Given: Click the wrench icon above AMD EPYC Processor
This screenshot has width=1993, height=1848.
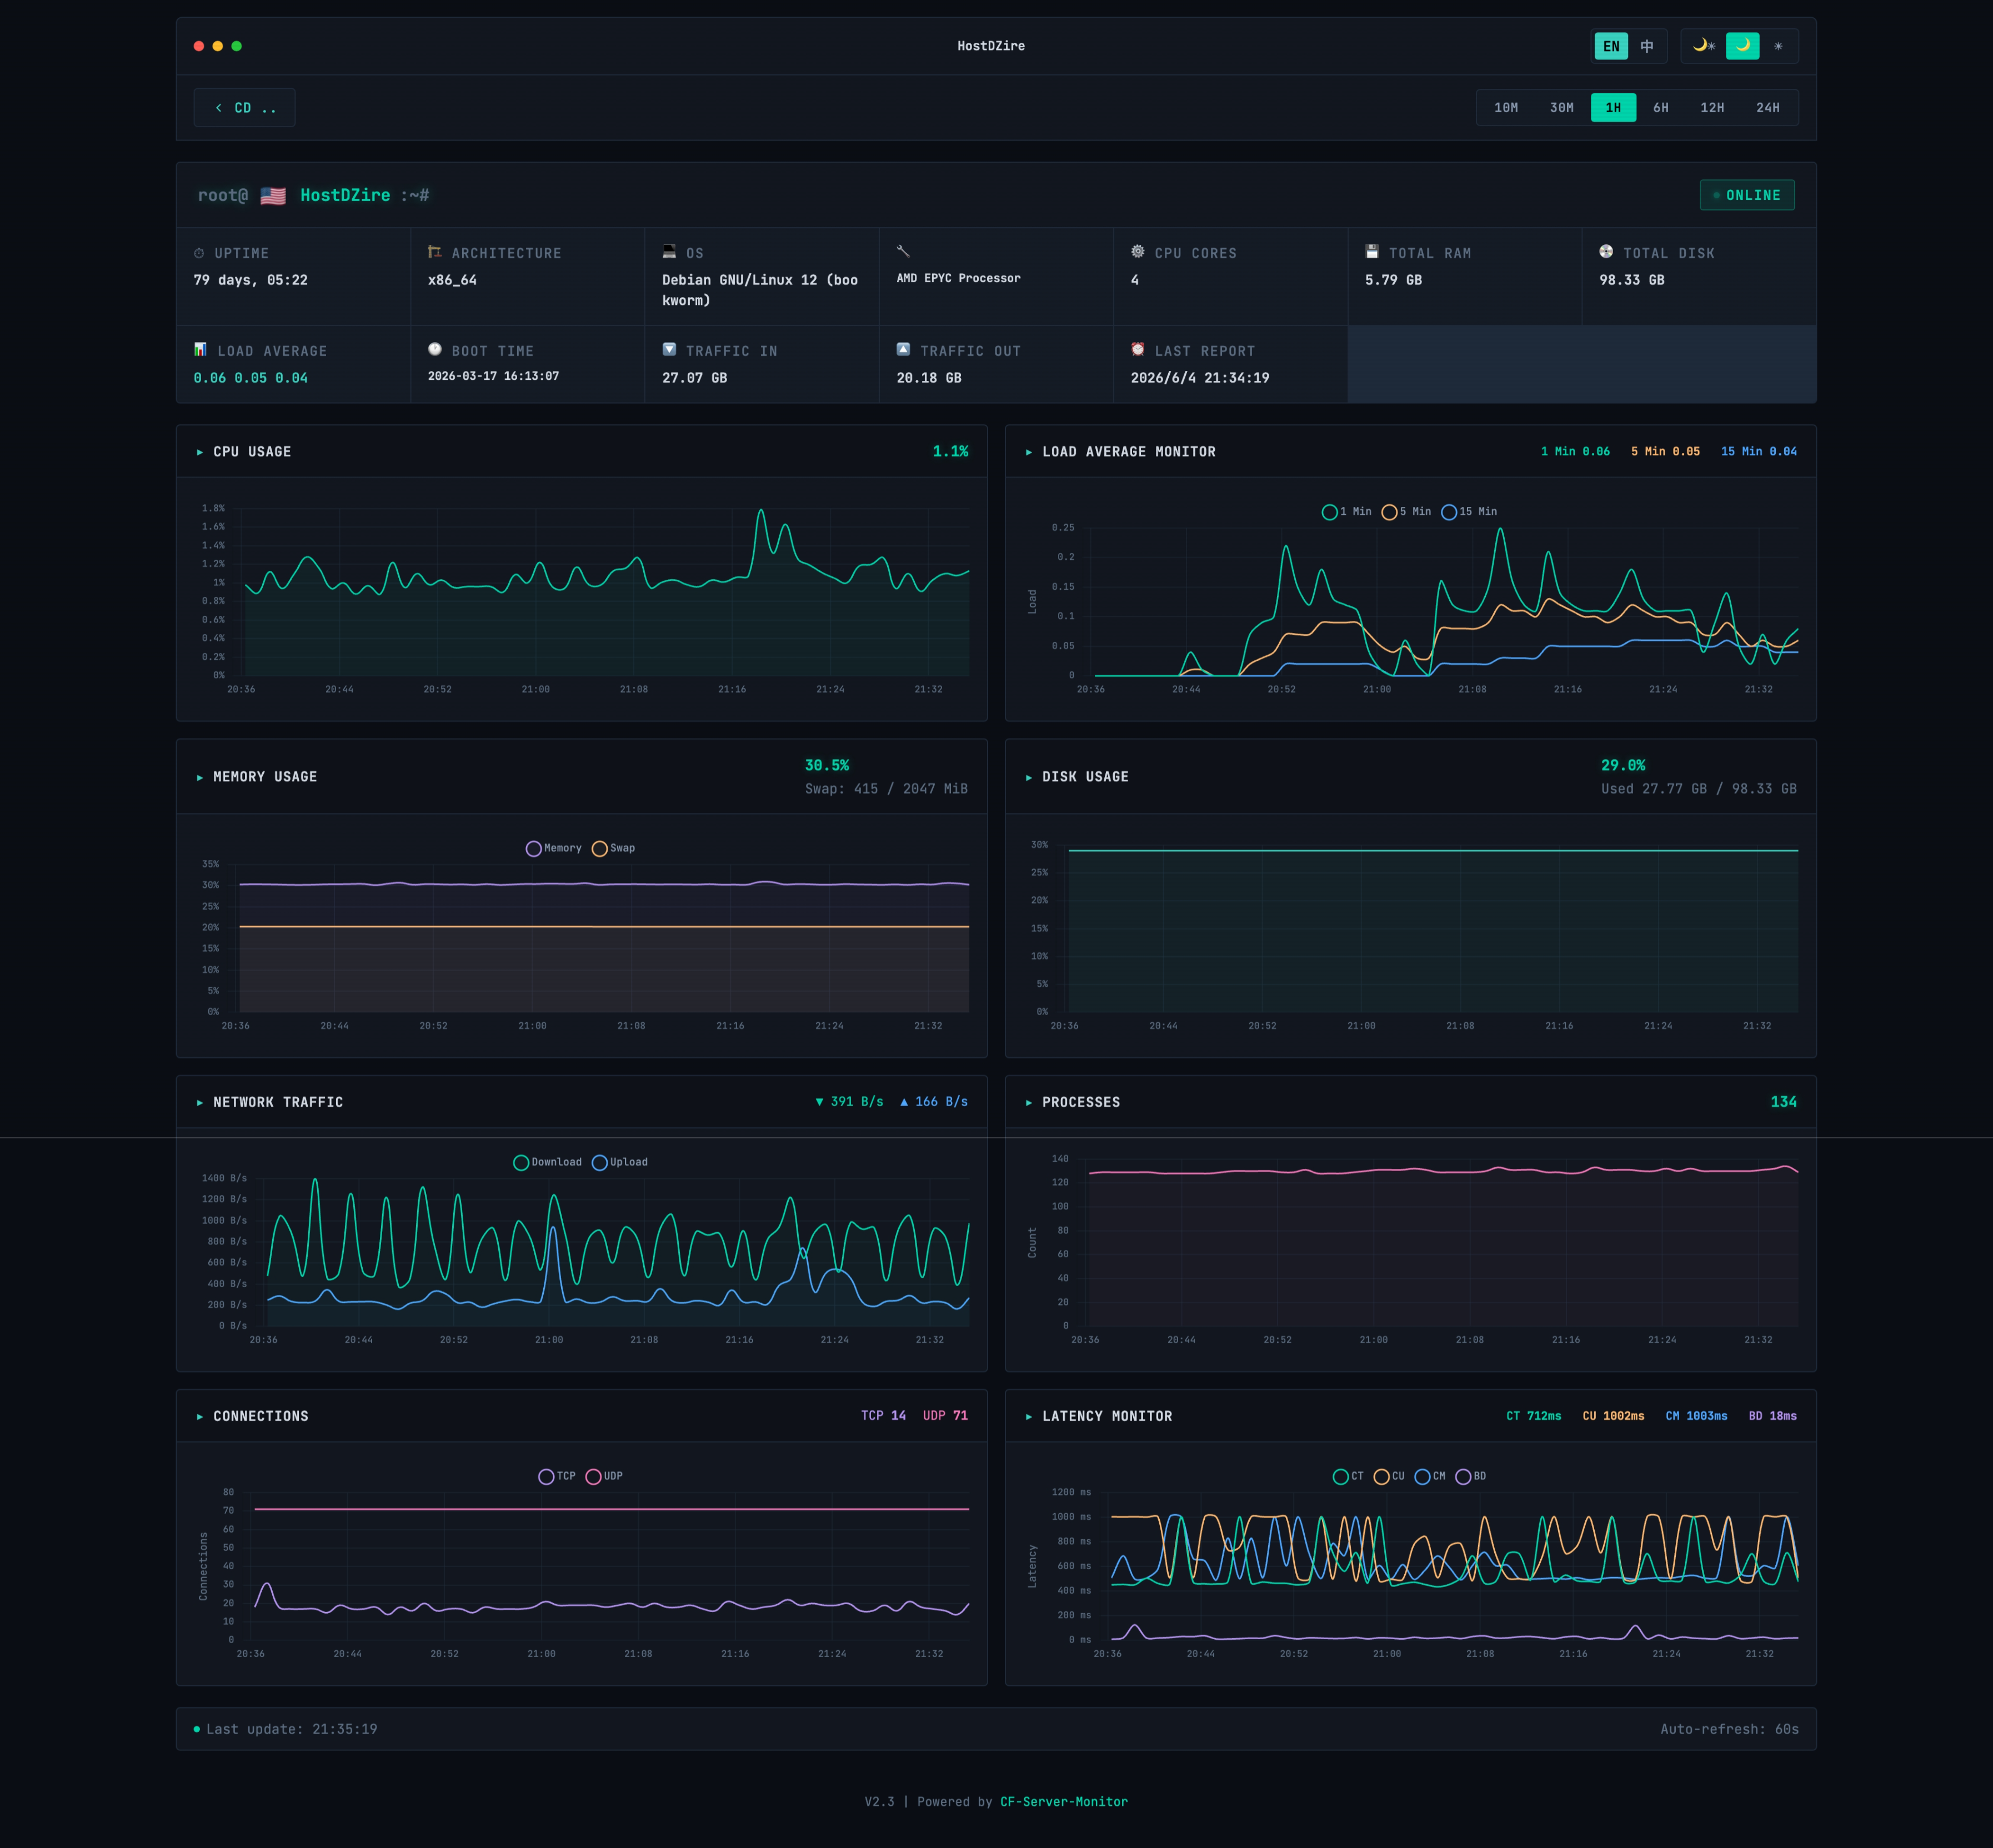Looking at the screenshot, I should (x=903, y=251).
